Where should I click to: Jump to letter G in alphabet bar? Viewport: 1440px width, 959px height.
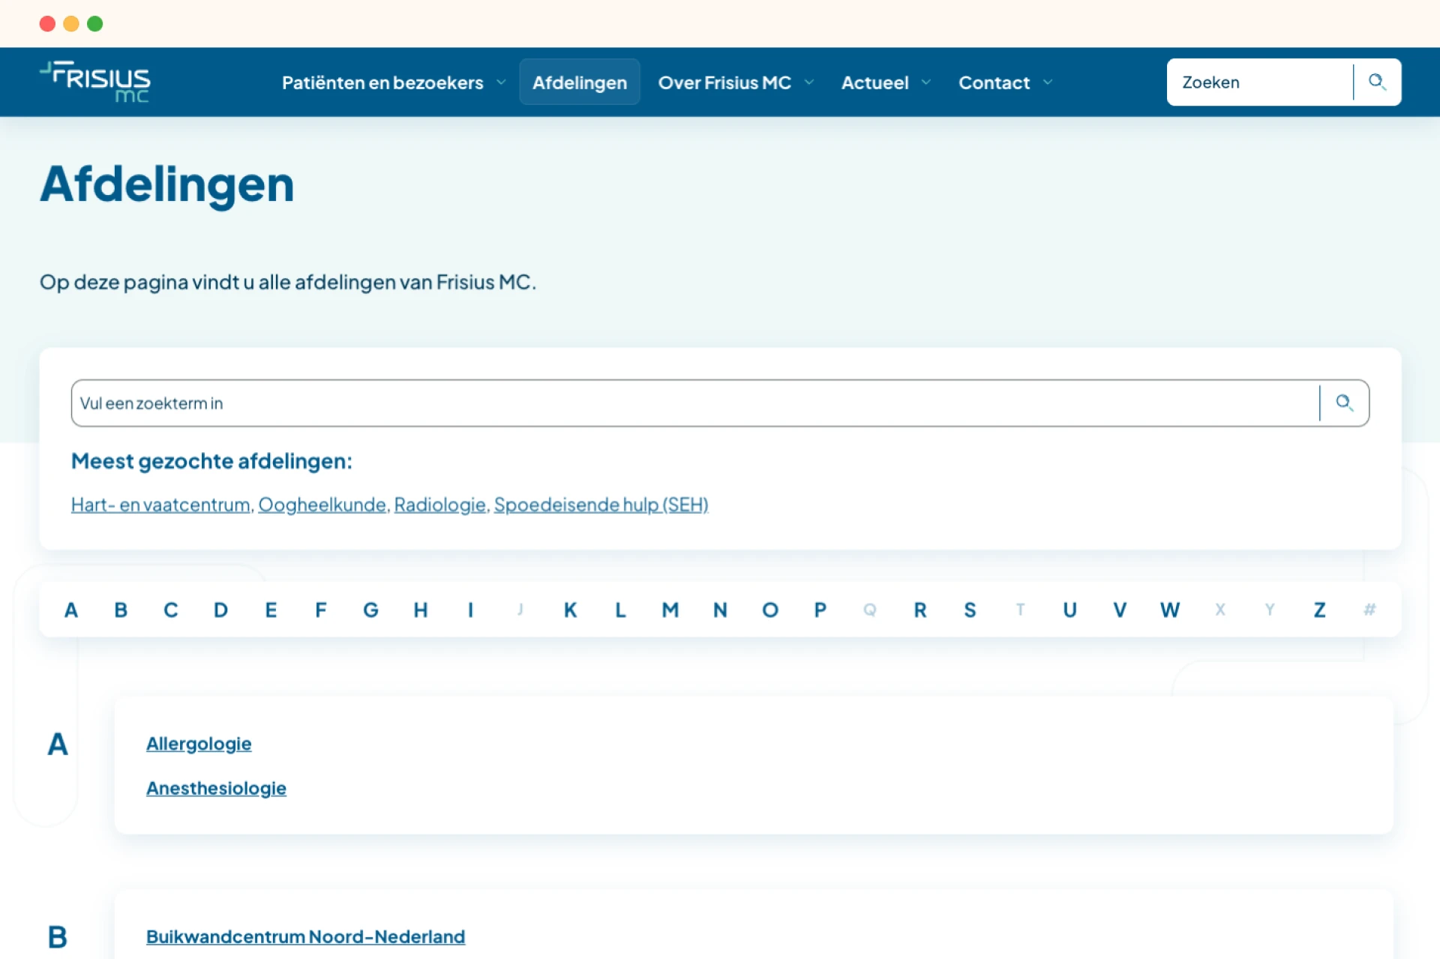[370, 610]
